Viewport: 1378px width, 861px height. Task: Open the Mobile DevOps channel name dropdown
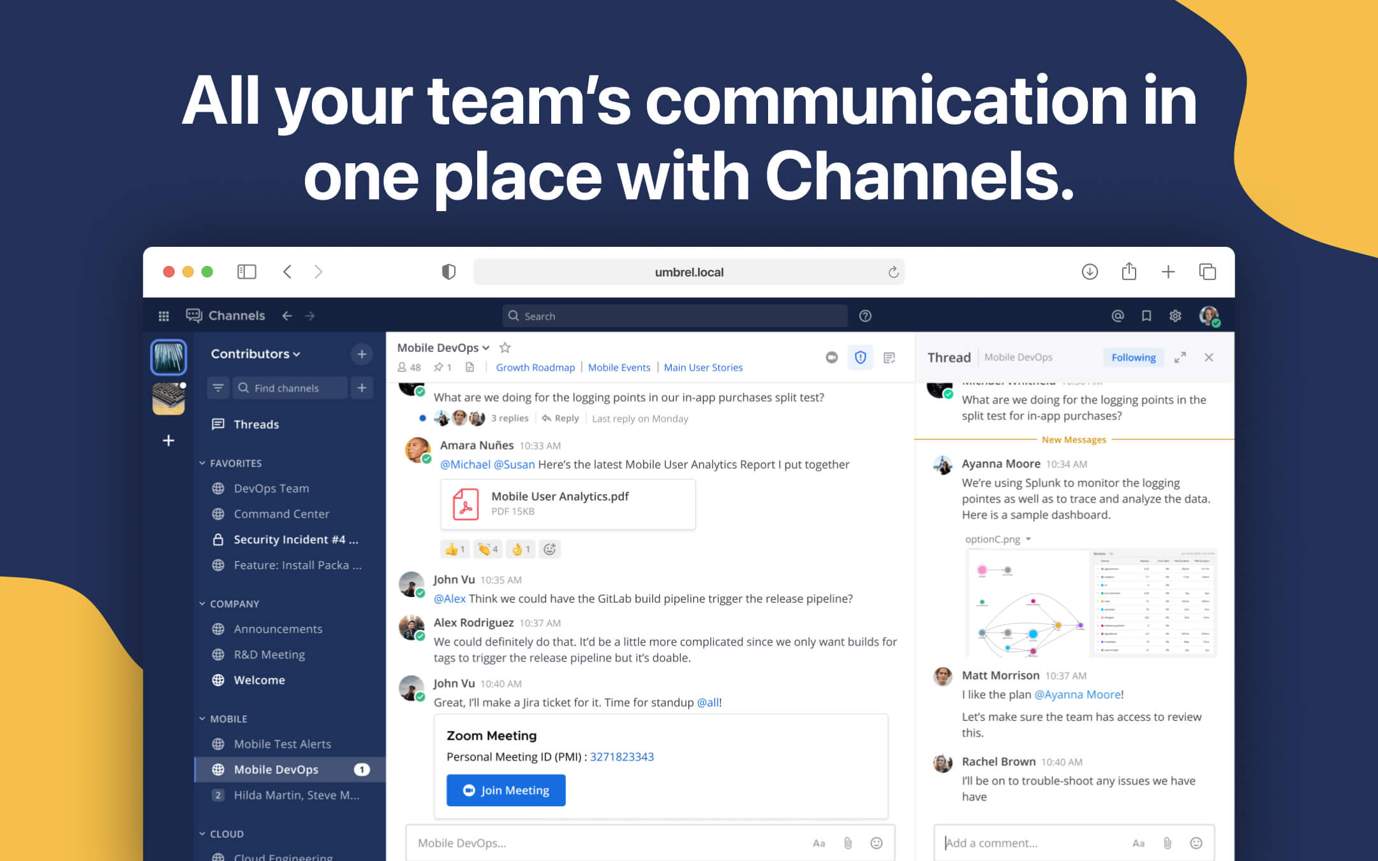tap(487, 348)
